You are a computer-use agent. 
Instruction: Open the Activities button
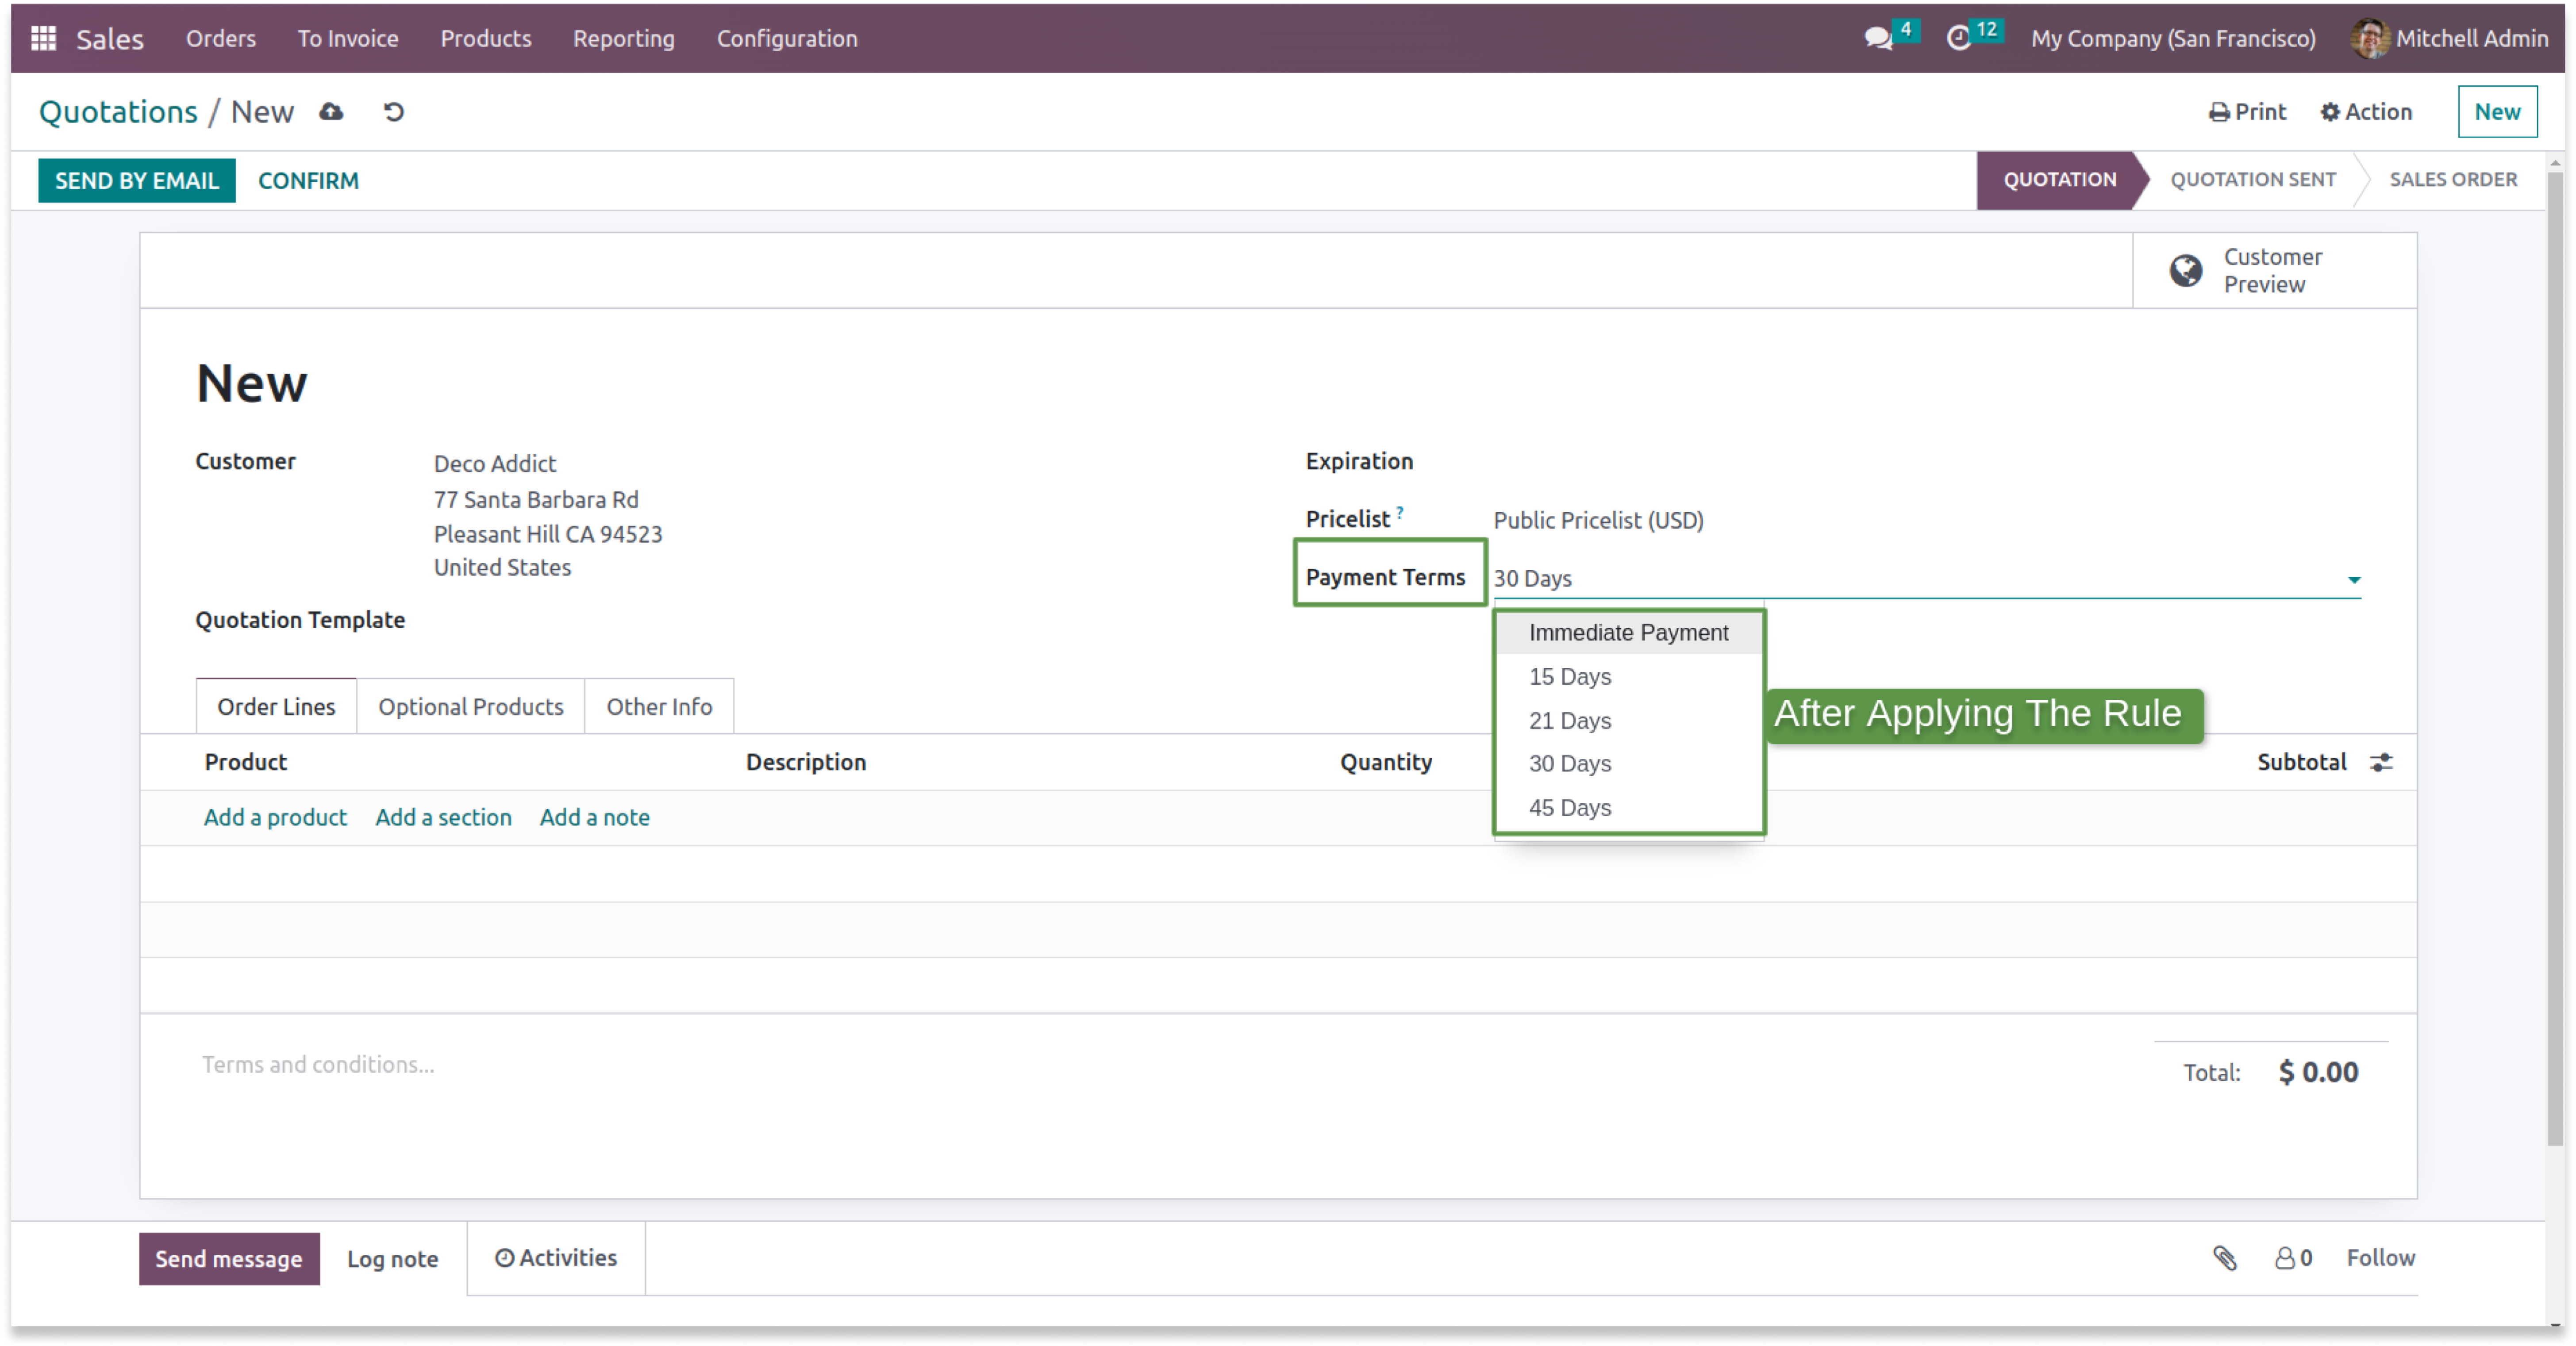[556, 1258]
